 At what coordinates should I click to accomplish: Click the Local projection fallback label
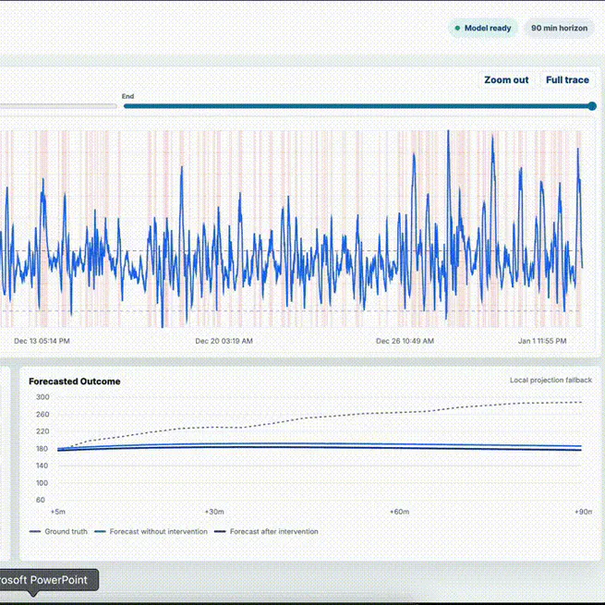tap(551, 380)
